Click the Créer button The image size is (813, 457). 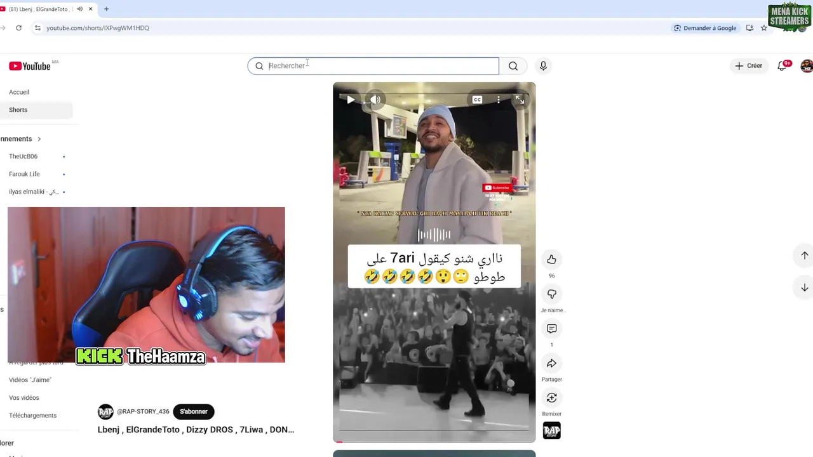tap(749, 65)
